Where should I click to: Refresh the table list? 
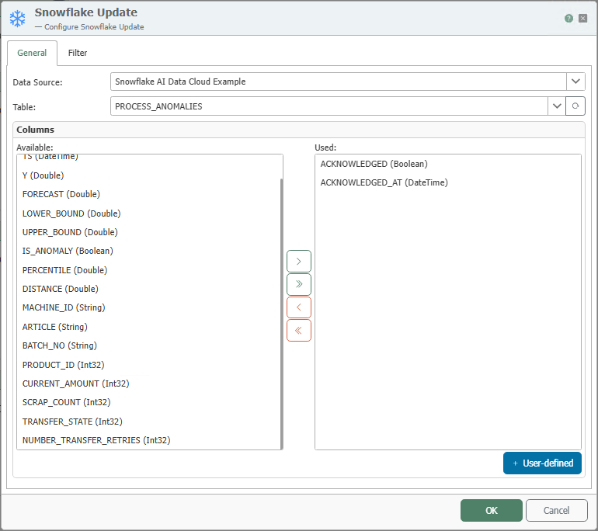point(575,106)
